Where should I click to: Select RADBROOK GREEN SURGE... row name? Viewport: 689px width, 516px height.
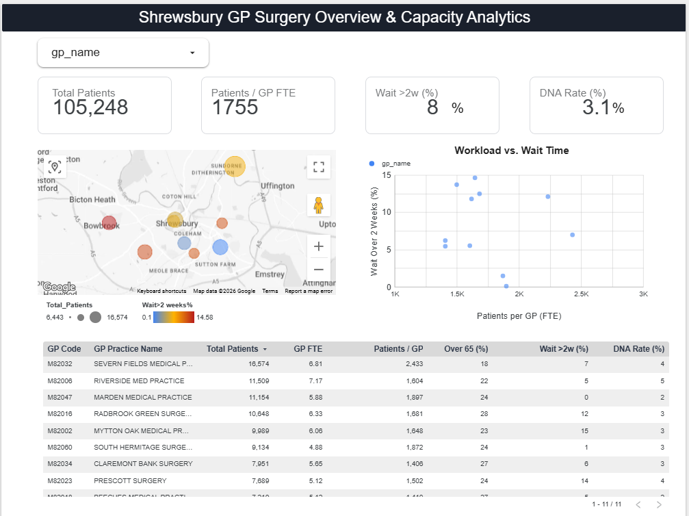tap(143, 414)
